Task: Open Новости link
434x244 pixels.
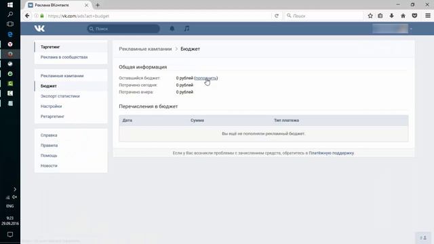Action: (x=49, y=165)
